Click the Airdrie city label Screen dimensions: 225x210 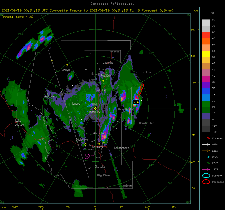(98, 133)
